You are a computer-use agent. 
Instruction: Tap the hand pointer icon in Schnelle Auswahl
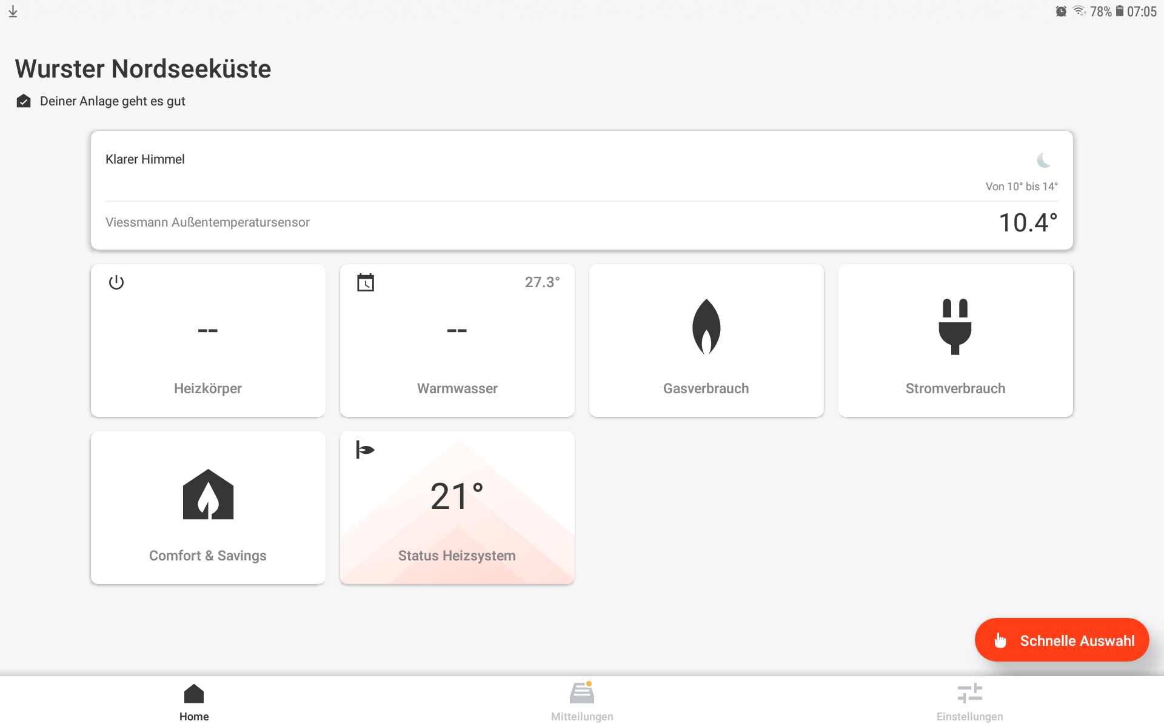click(x=1000, y=640)
